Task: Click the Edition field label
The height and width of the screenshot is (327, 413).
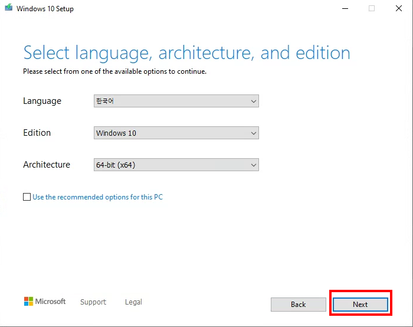Action: [37, 133]
